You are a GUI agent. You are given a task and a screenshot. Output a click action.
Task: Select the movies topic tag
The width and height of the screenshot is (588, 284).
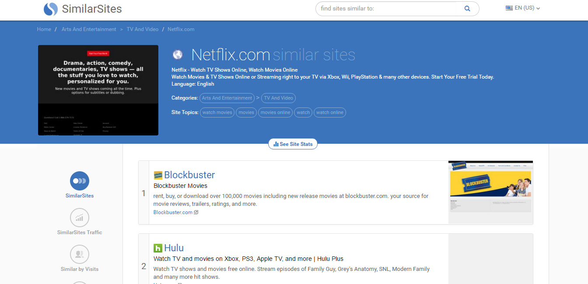pyautogui.click(x=246, y=112)
